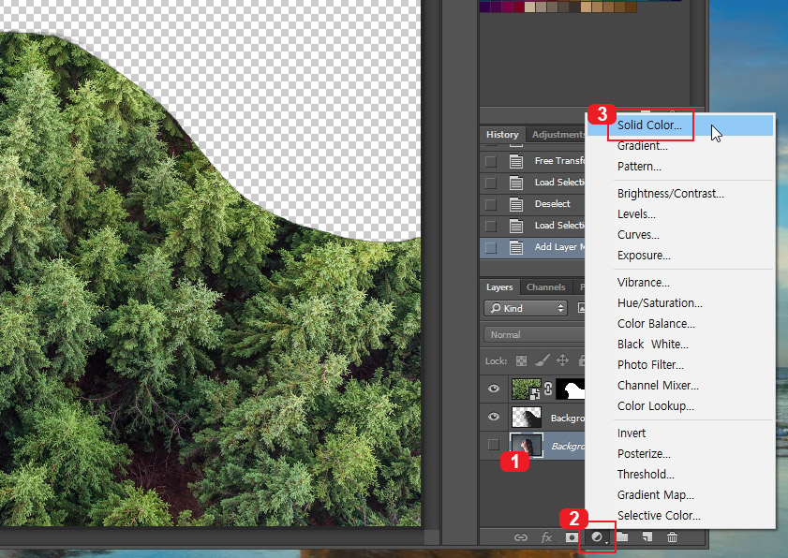Open the Normal blend mode dropdown
788x558 pixels.
click(x=534, y=334)
